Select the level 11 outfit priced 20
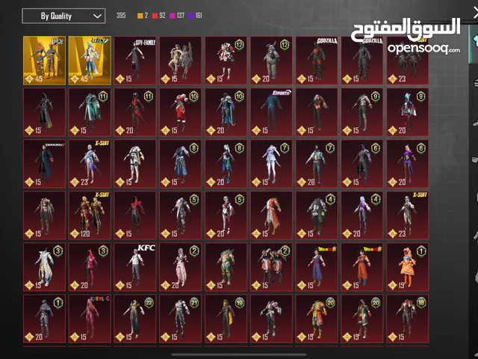The width and height of the screenshot is (478, 359). point(135,112)
